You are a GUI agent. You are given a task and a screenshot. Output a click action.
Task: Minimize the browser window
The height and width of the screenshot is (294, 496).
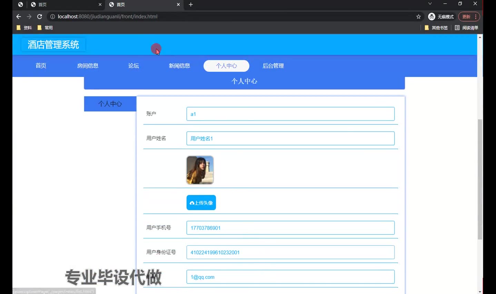click(x=445, y=3)
